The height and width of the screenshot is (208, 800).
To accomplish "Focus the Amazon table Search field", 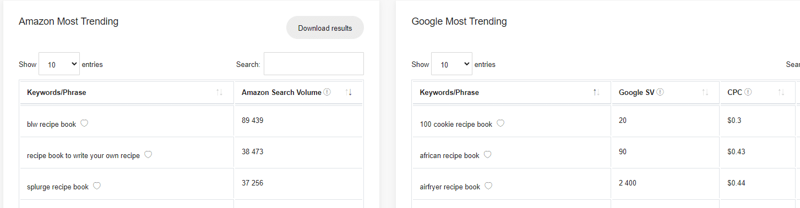I will pos(313,64).
